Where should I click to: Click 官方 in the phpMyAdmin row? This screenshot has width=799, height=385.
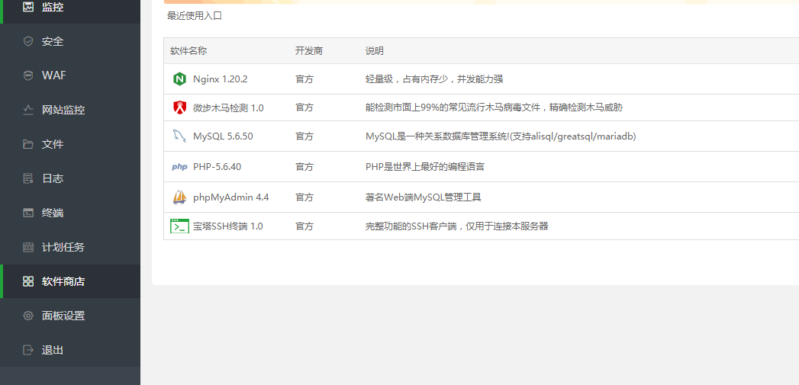coord(304,197)
